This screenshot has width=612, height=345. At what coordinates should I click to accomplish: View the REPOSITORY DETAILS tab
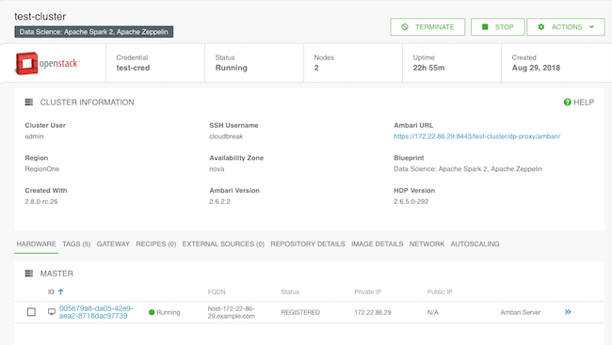pos(308,244)
